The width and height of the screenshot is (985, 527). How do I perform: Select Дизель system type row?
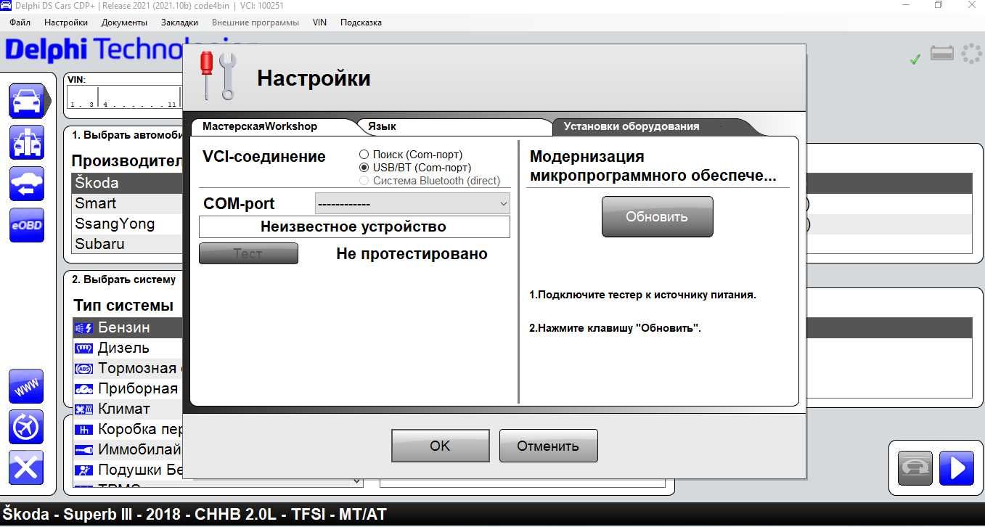[x=127, y=348]
